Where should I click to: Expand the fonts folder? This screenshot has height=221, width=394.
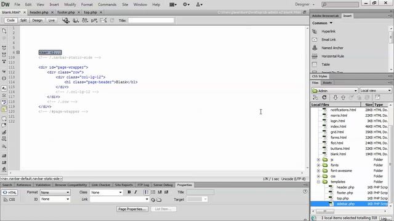click(x=318, y=165)
